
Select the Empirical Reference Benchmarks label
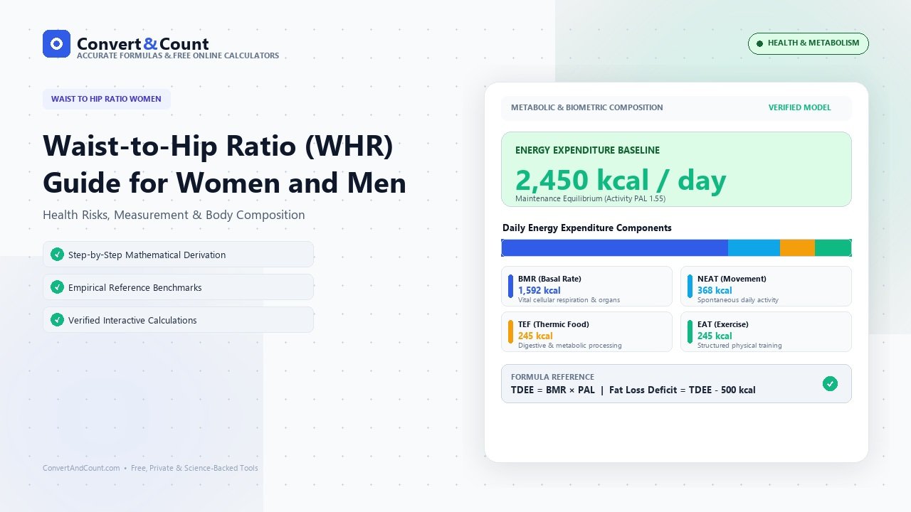tap(135, 287)
